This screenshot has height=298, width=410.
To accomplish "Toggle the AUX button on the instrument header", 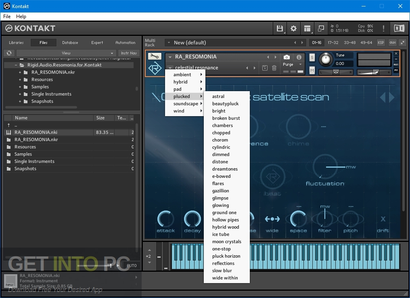I will pos(396,65).
